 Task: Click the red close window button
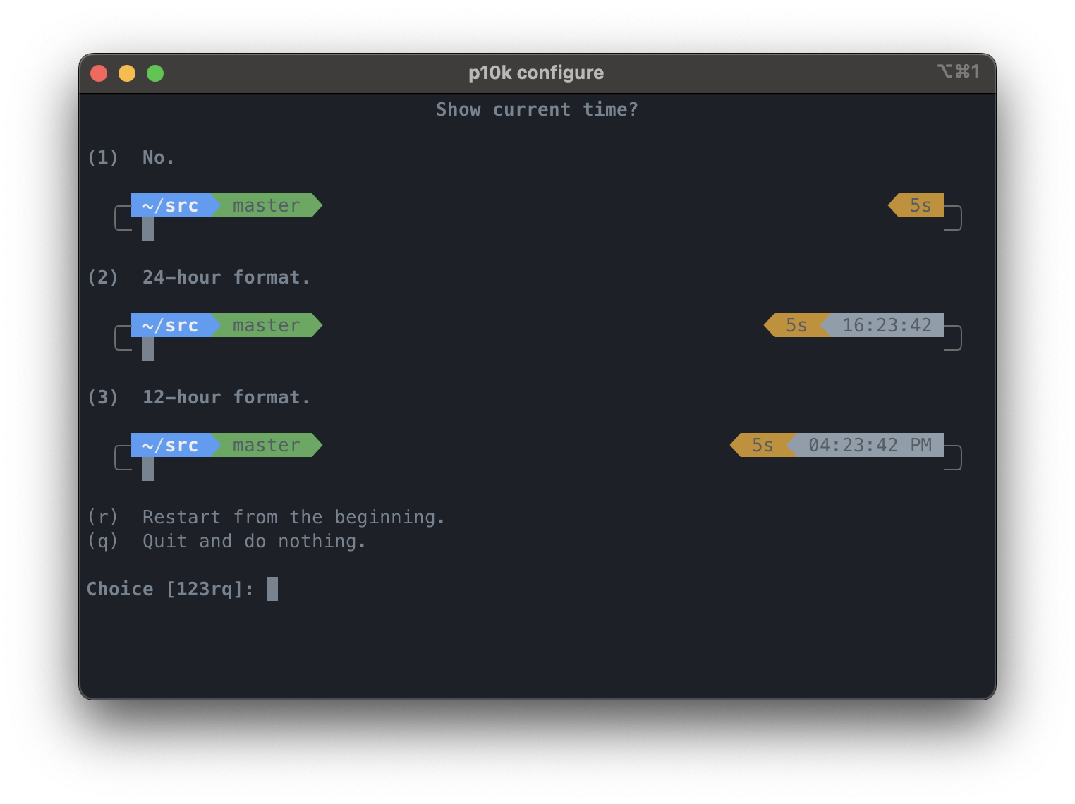click(x=99, y=73)
